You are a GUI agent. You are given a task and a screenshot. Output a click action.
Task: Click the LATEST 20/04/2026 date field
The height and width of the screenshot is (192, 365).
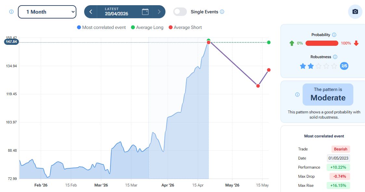coord(116,12)
